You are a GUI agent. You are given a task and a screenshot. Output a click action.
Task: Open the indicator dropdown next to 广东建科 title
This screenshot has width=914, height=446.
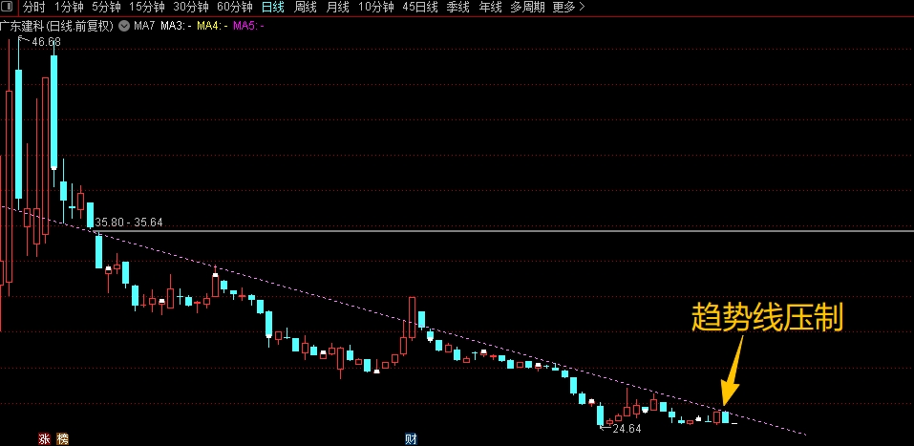123,26
